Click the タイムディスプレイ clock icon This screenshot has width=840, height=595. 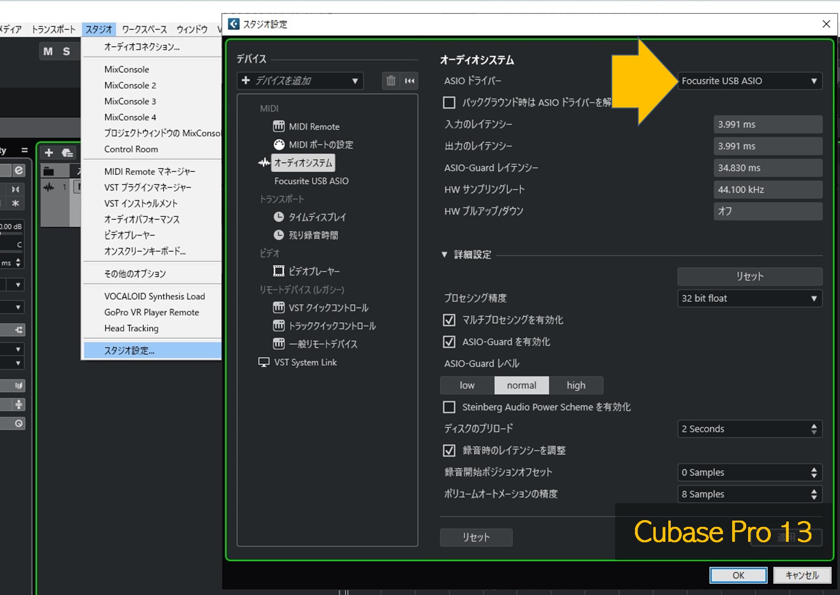pyautogui.click(x=279, y=217)
